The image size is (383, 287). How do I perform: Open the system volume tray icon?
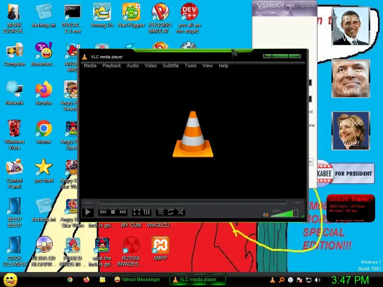click(x=318, y=280)
